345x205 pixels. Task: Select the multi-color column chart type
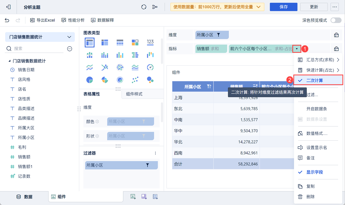click(120, 55)
